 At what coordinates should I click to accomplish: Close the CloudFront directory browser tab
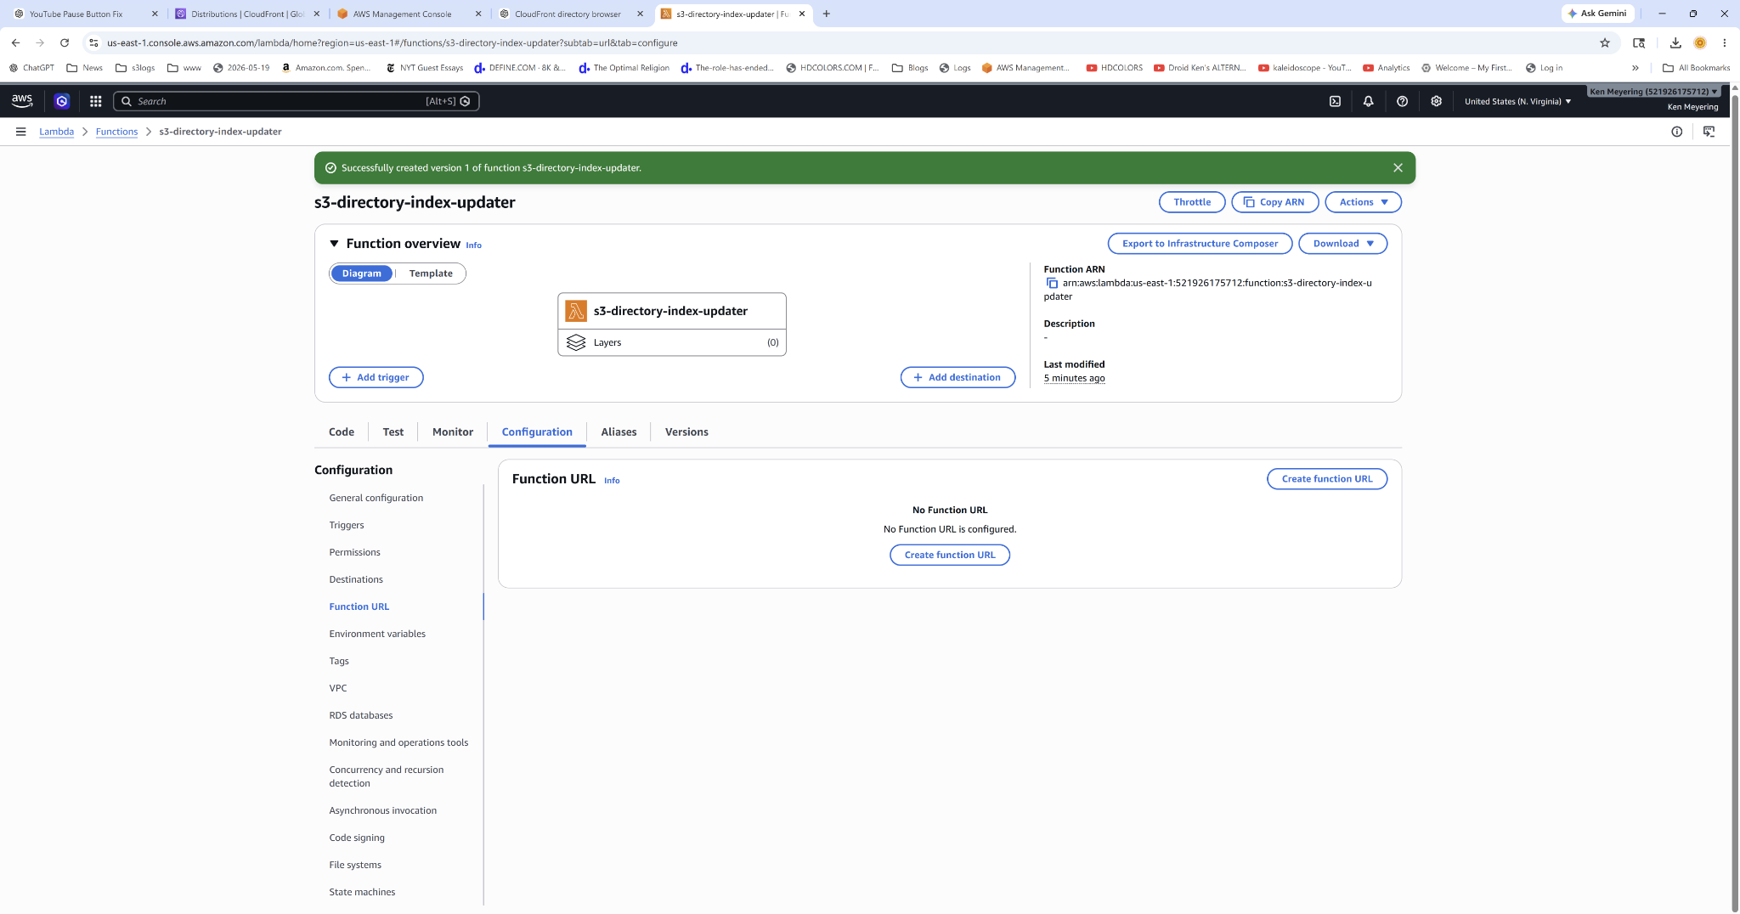coord(640,14)
